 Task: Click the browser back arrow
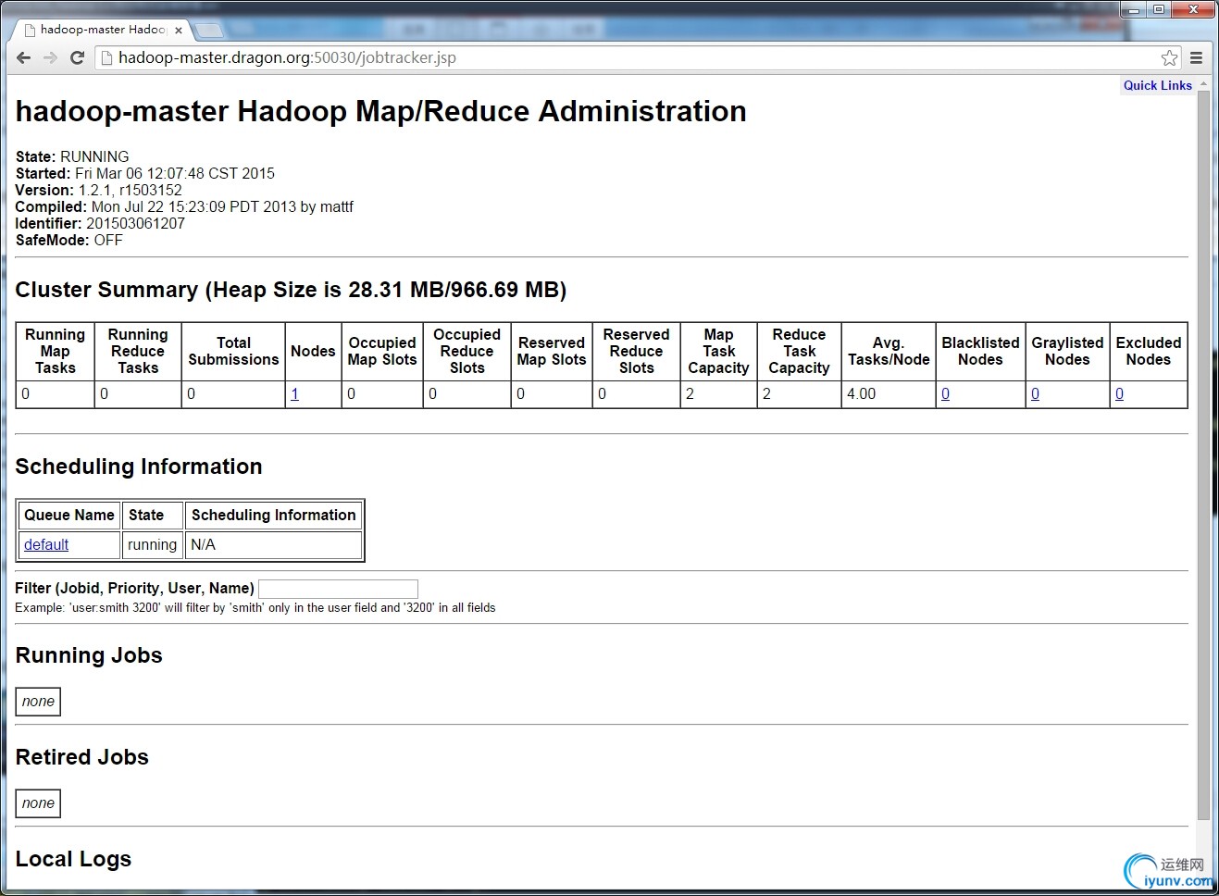coord(24,57)
